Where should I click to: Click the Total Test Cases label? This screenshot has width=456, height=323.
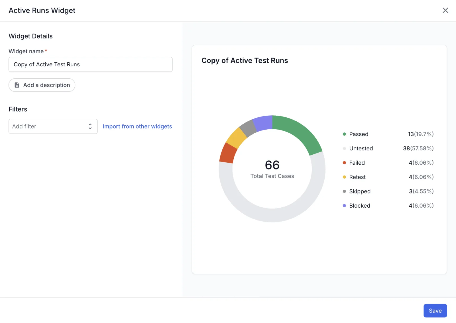tap(272, 176)
